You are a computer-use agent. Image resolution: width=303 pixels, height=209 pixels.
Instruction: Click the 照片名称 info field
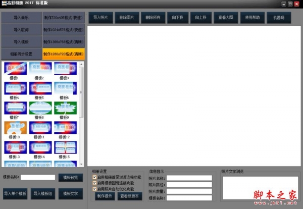(189, 178)
